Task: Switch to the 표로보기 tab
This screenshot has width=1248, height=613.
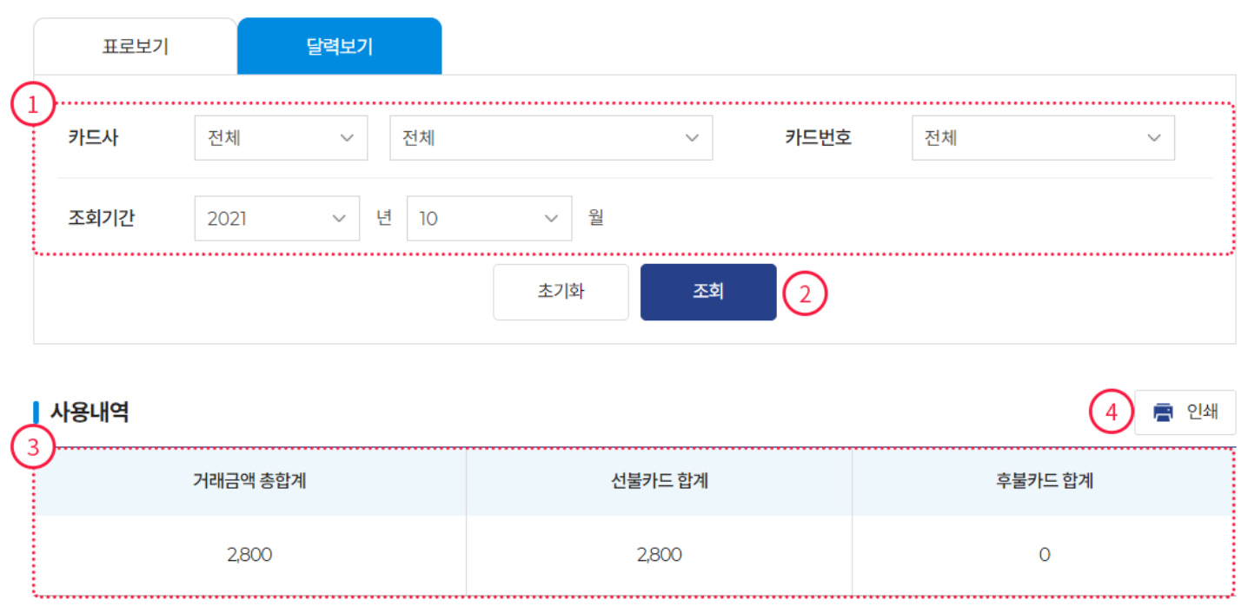Action: 134,44
